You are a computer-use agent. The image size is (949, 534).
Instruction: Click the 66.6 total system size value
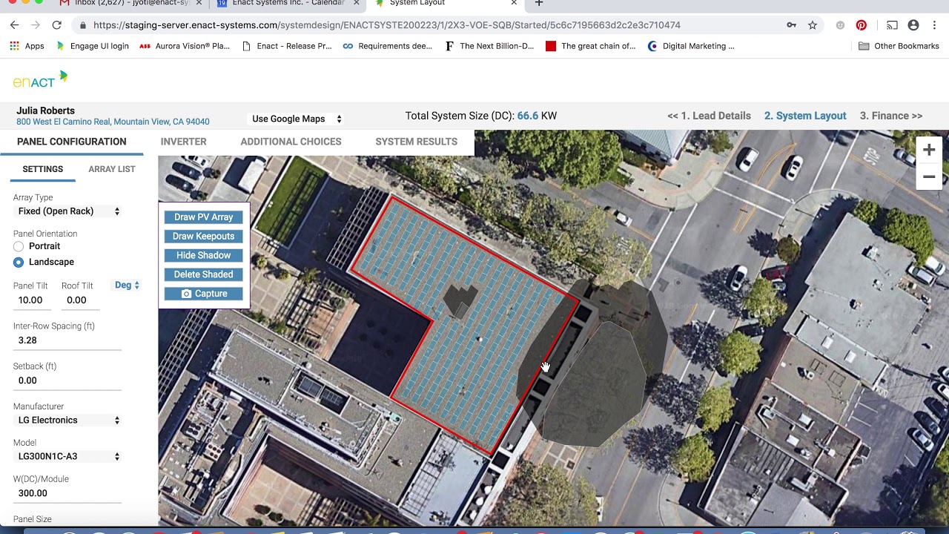(x=528, y=116)
